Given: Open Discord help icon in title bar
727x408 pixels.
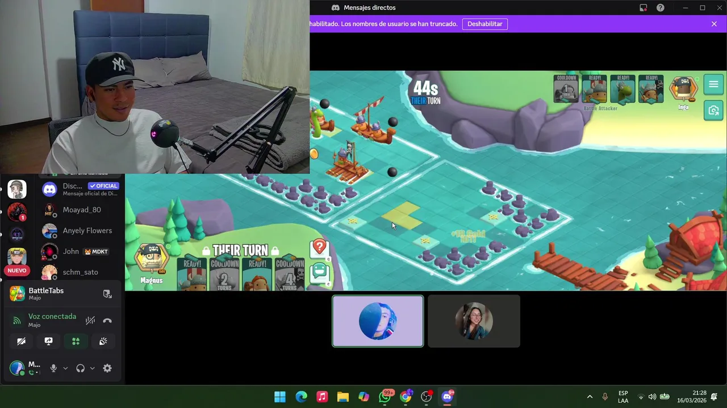Looking at the screenshot, I should coord(661,8).
